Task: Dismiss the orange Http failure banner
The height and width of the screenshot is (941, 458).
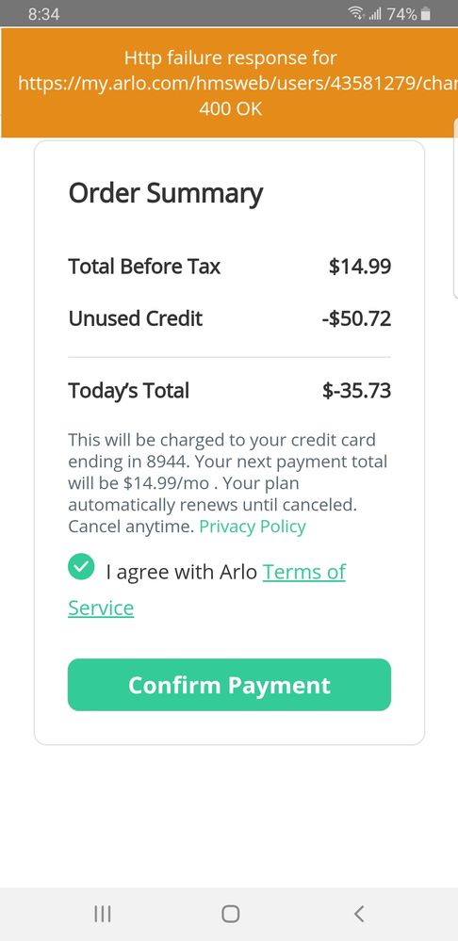Action: 229,83
